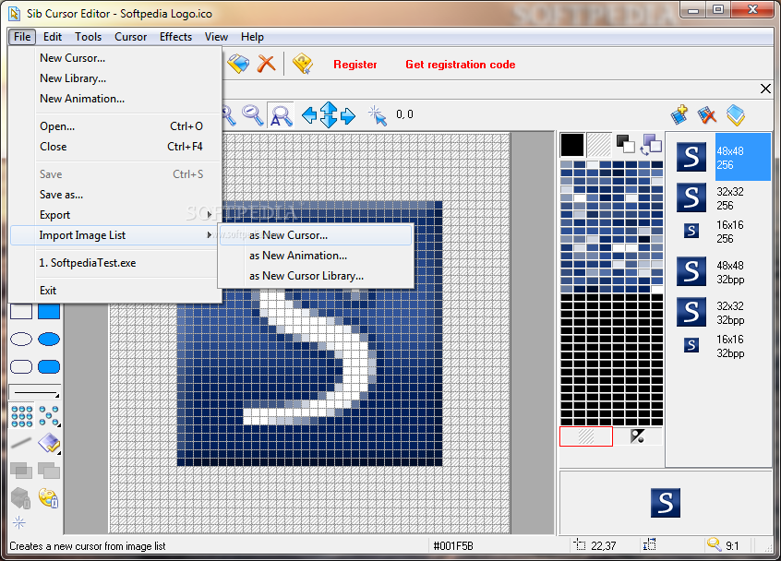The height and width of the screenshot is (561, 781).
Task: Choose as New Cursor Library... item
Action: (316, 276)
